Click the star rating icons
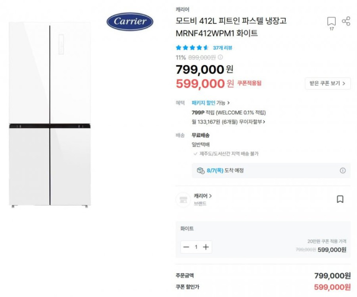 [192, 48]
